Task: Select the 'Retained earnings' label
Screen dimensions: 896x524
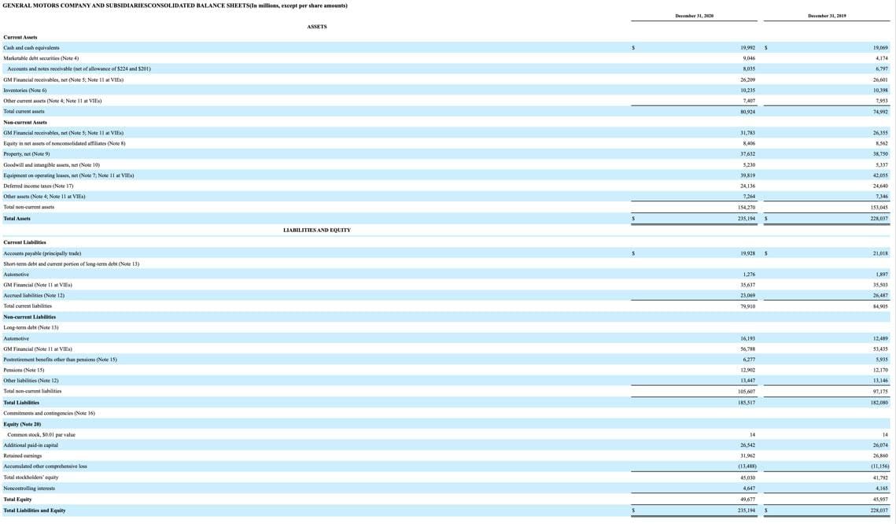Action: point(23,456)
